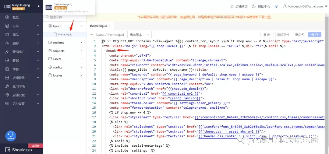Click the 保存 save button

point(315,35)
